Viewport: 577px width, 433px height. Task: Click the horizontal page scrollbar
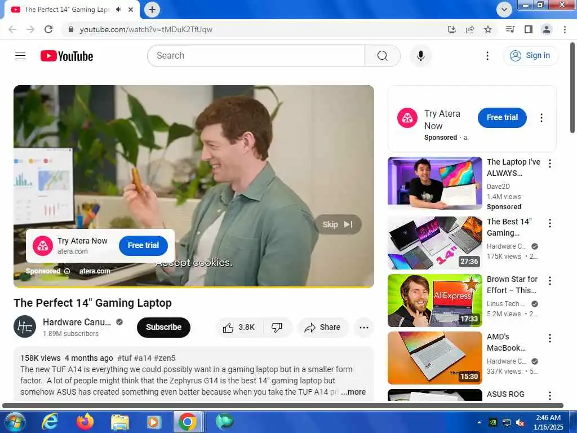pos(283,406)
